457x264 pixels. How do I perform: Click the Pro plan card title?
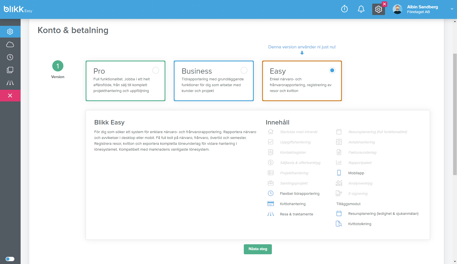[x=99, y=71]
